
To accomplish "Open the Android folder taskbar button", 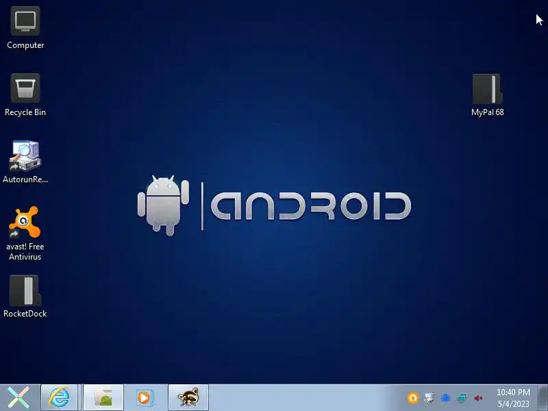I will [103, 398].
